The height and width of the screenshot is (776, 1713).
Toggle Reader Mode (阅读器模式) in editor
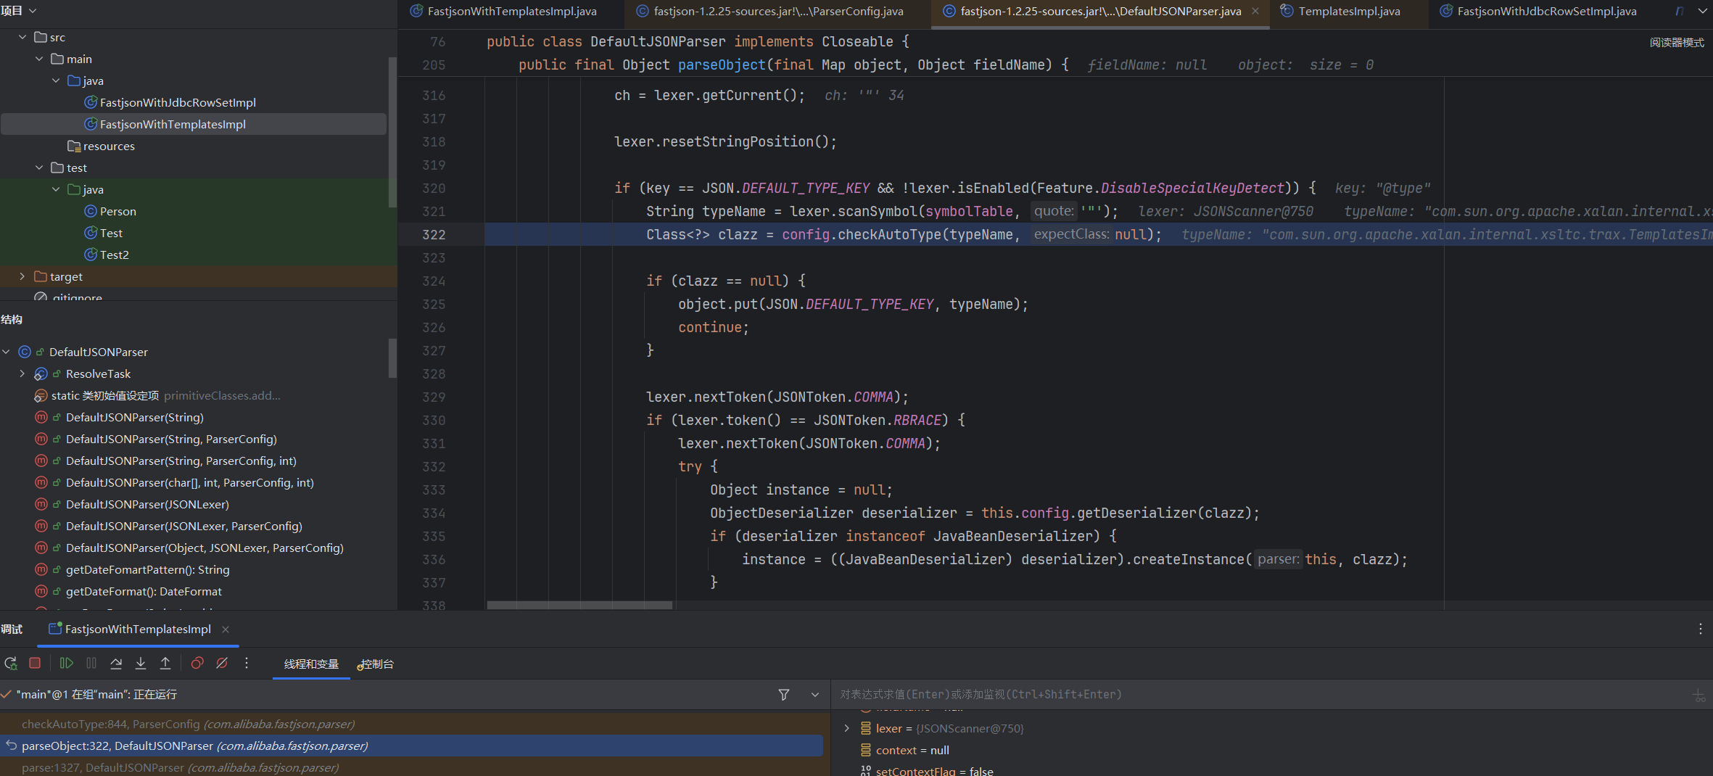point(1677,43)
